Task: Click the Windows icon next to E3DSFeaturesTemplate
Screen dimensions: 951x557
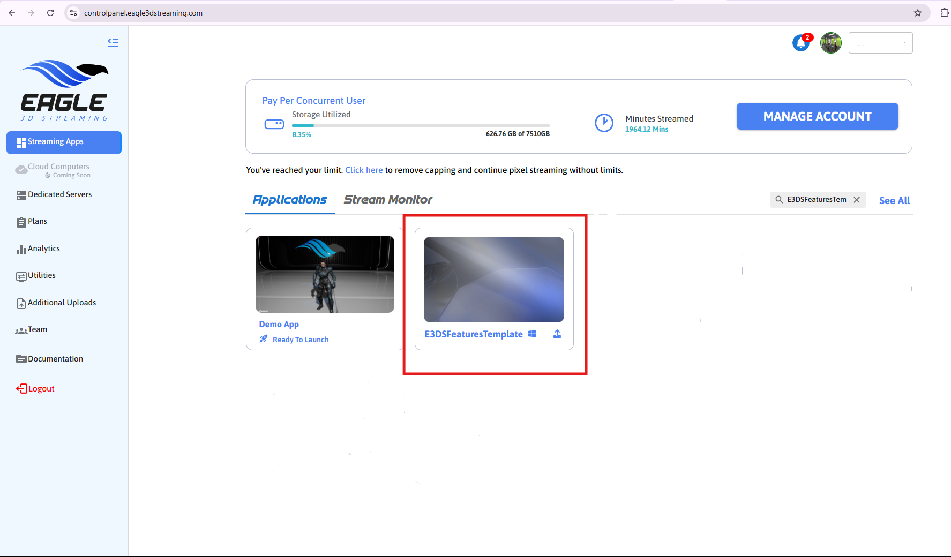Action: [x=532, y=334]
